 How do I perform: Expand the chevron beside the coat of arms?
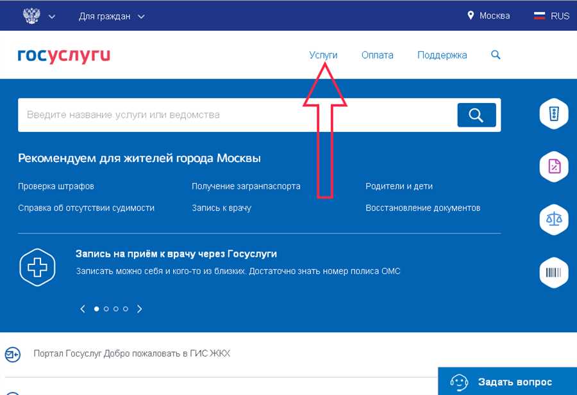point(52,17)
